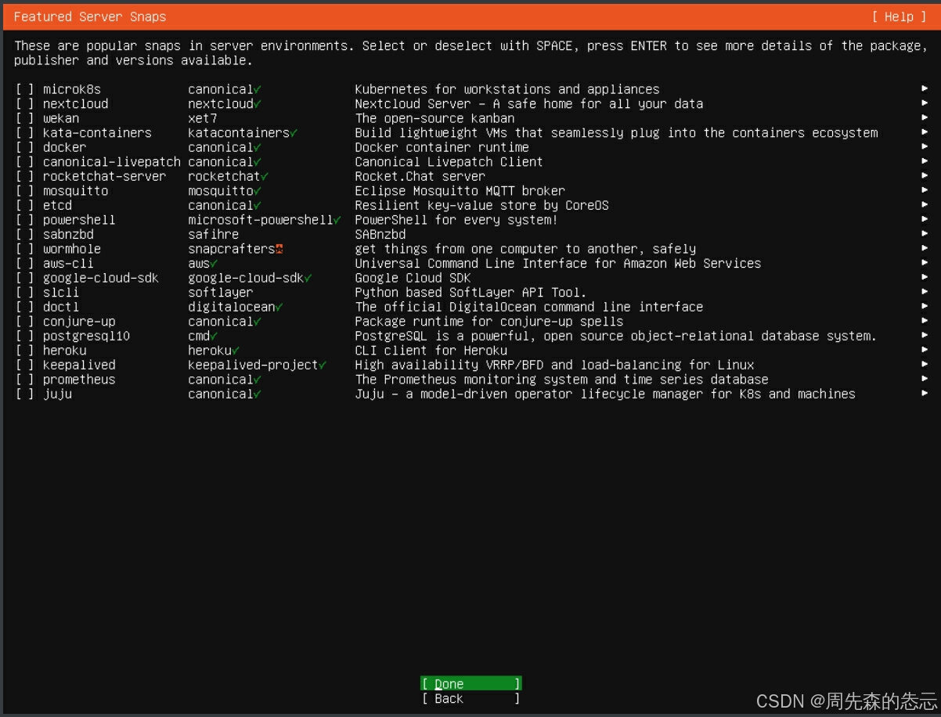The width and height of the screenshot is (941, 717).
Task: Tick the docker snap checkbox
Action: 25,147
